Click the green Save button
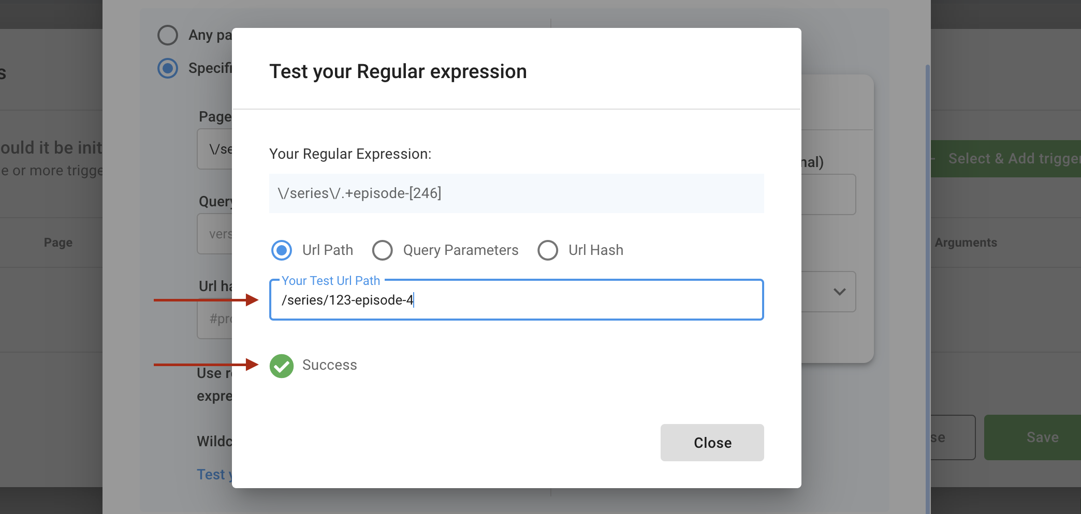The height and width of the screenshot is (514, 1081). (1032, 437)
